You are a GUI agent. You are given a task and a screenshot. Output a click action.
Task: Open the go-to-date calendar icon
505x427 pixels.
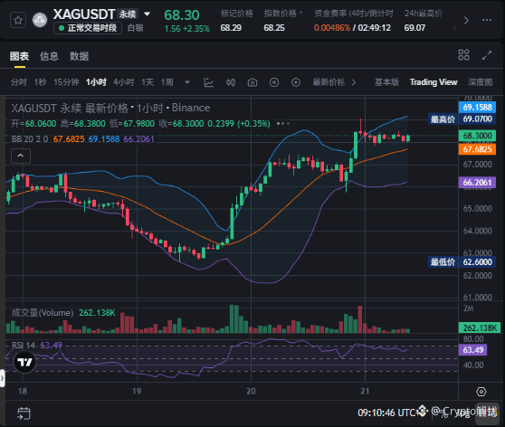click(24, 413)
